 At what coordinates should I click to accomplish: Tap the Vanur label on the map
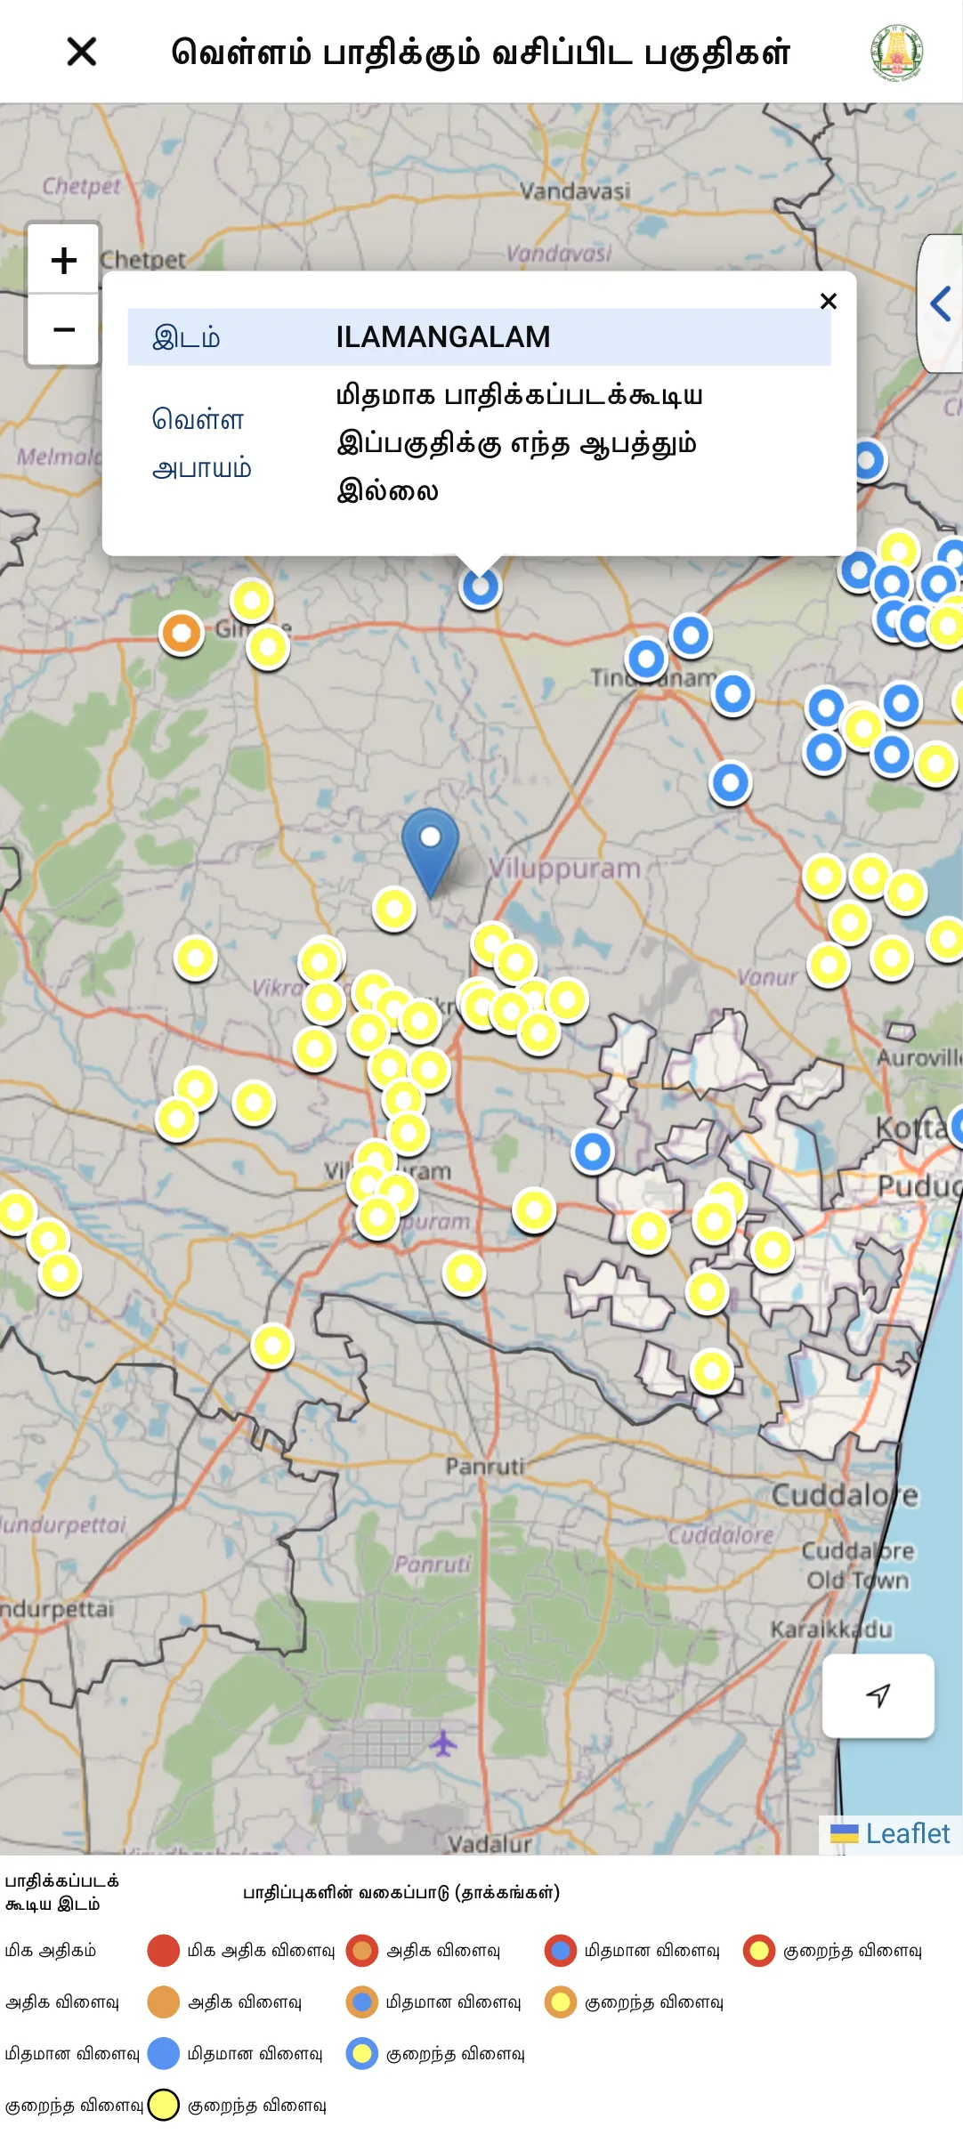767,977
